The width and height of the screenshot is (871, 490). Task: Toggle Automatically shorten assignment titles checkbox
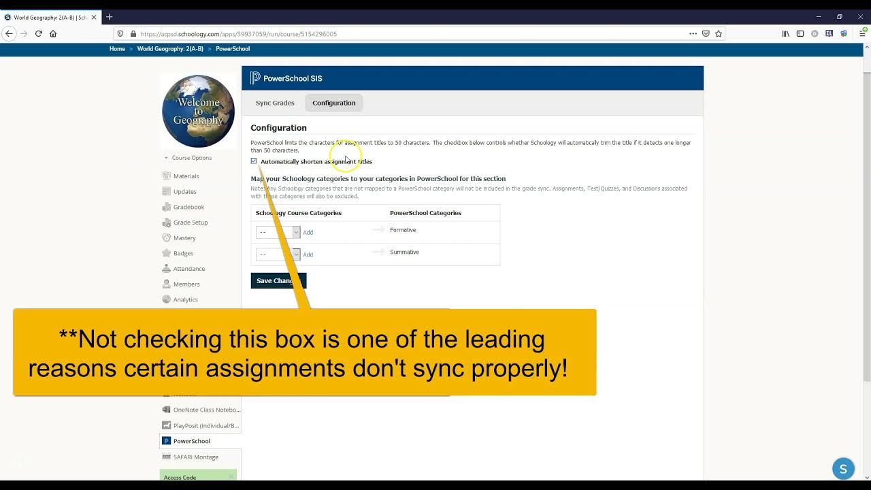254,161
